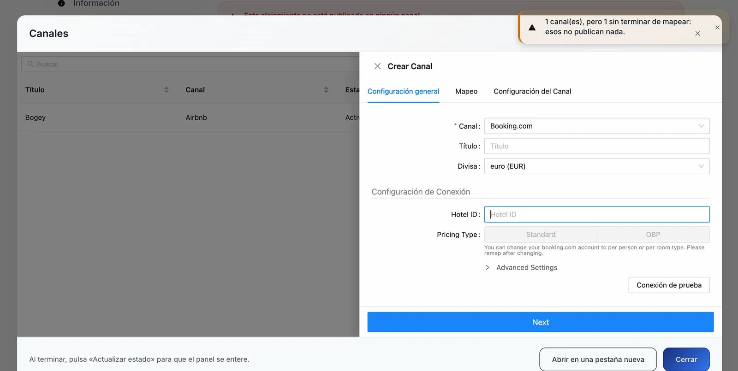Sort the table by the Canal column
Screen dimensions: 738x371
[326, 90]
